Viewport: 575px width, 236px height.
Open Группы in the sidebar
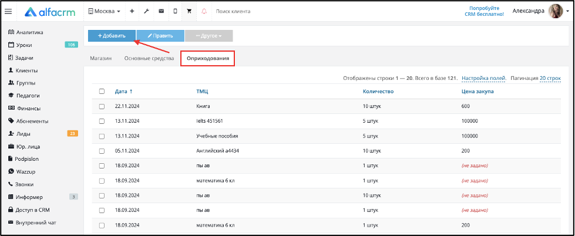pyautogui.click(x=22, y=83)
